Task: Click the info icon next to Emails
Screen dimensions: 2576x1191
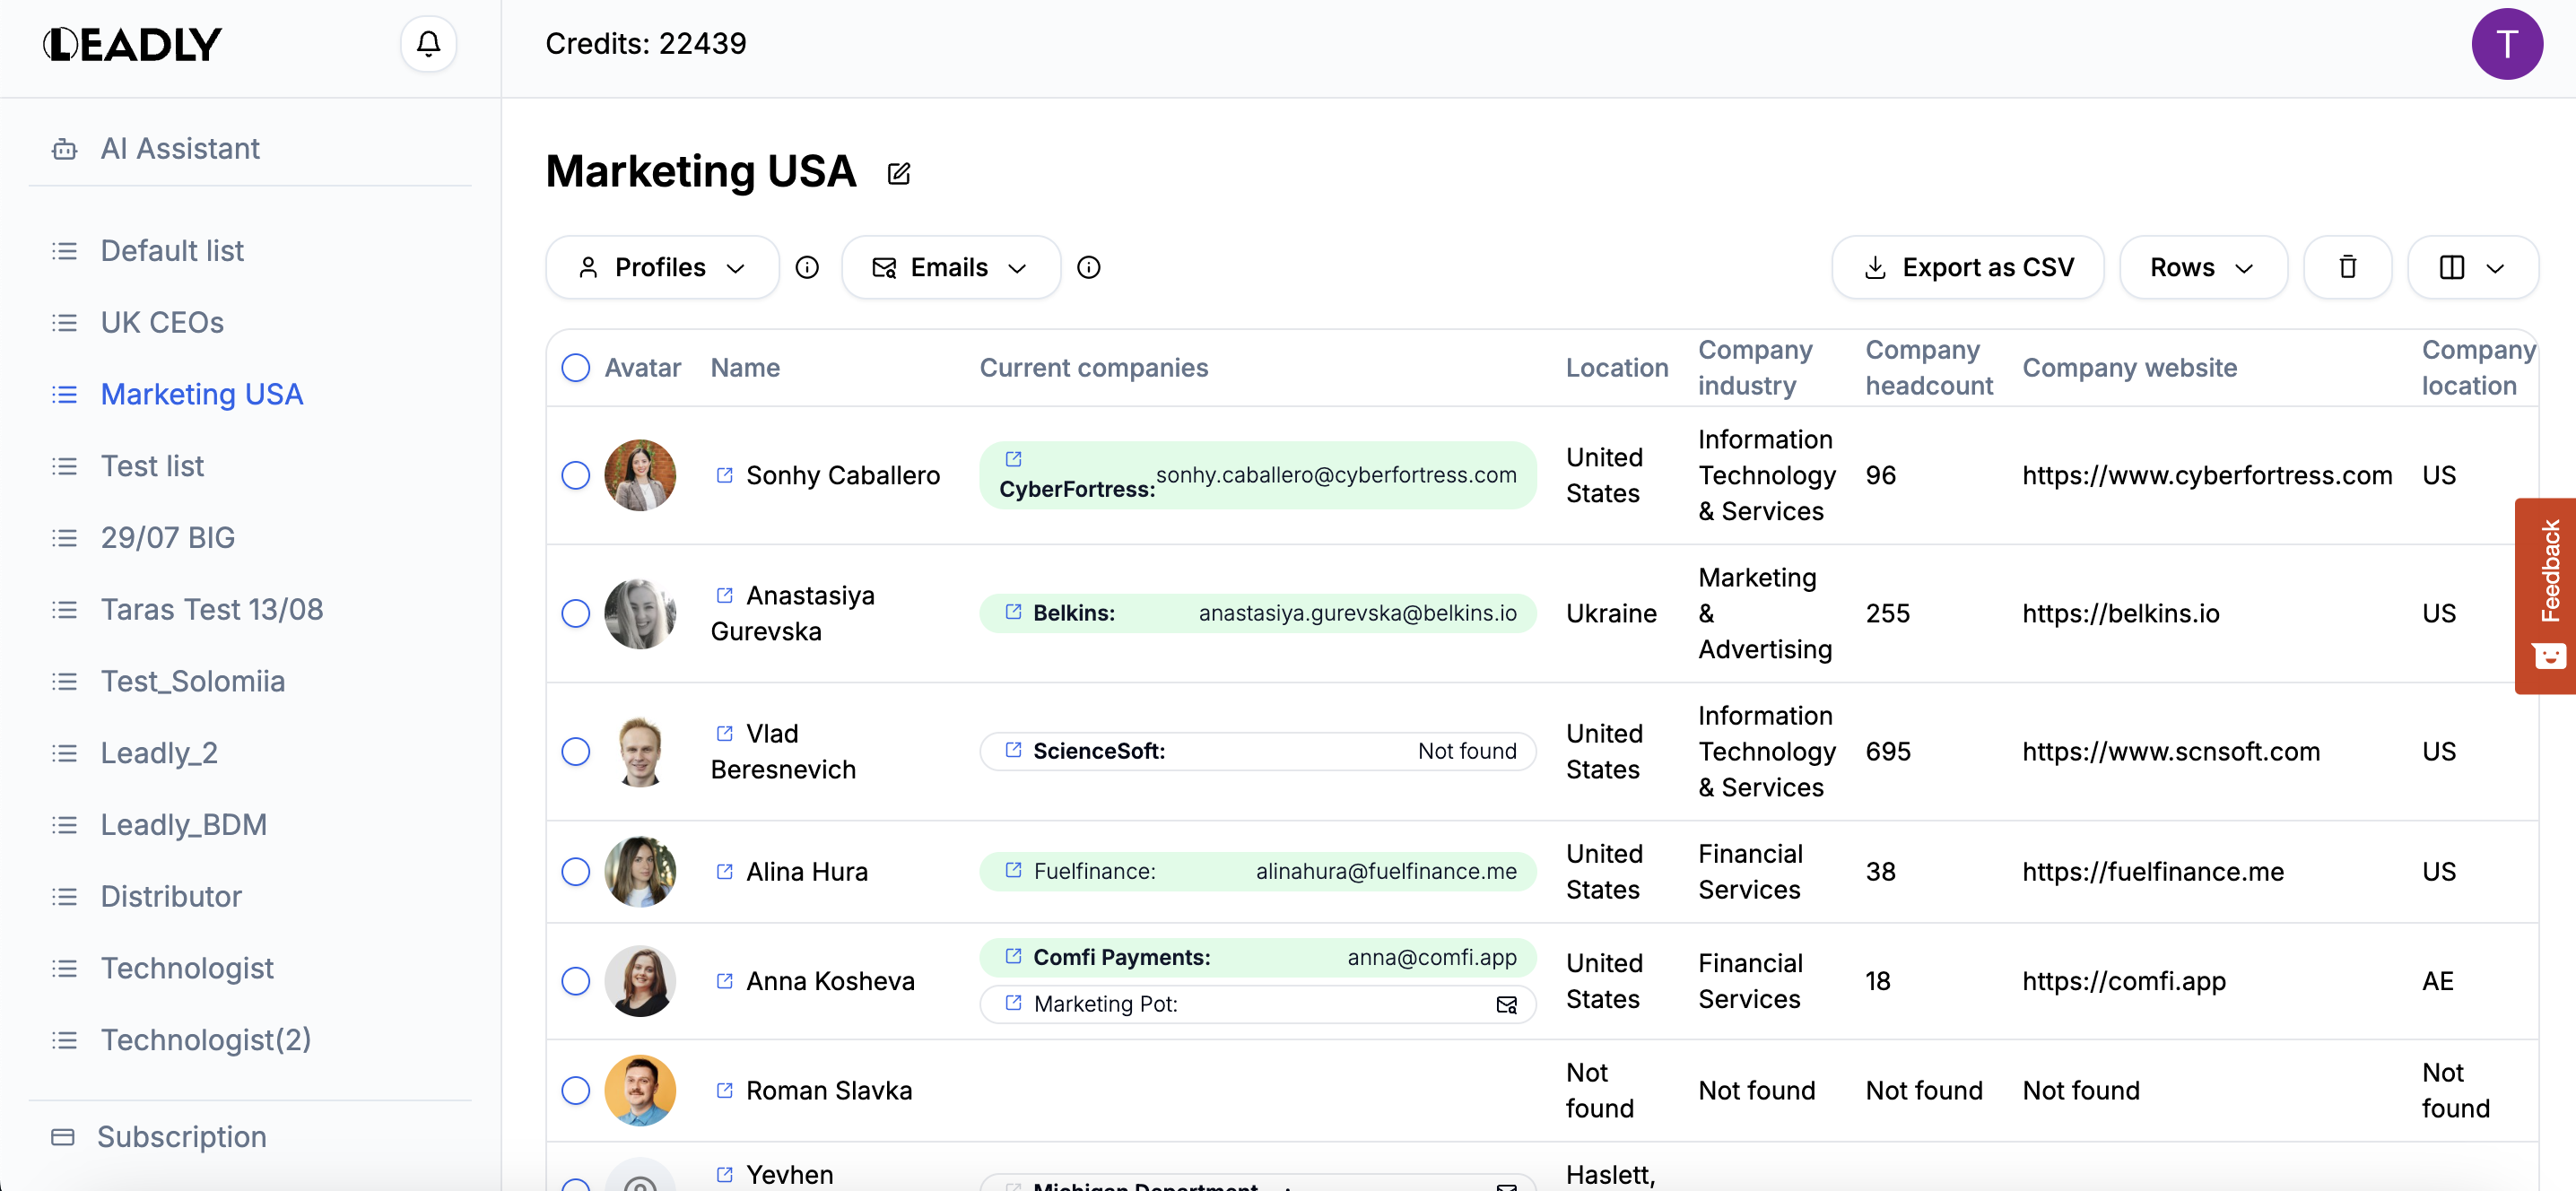Action: pyautogui.click(x=1088, y=267)
